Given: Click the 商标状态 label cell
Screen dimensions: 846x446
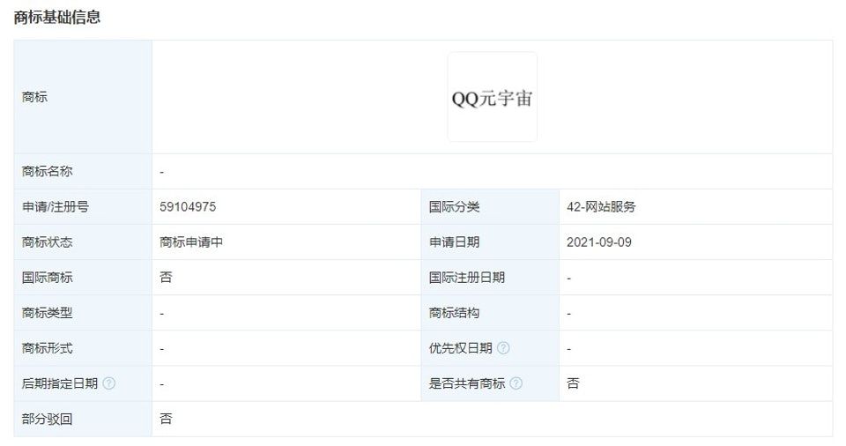Looking at the screenshot, I should pyautogui.click(x=48, y=242).
